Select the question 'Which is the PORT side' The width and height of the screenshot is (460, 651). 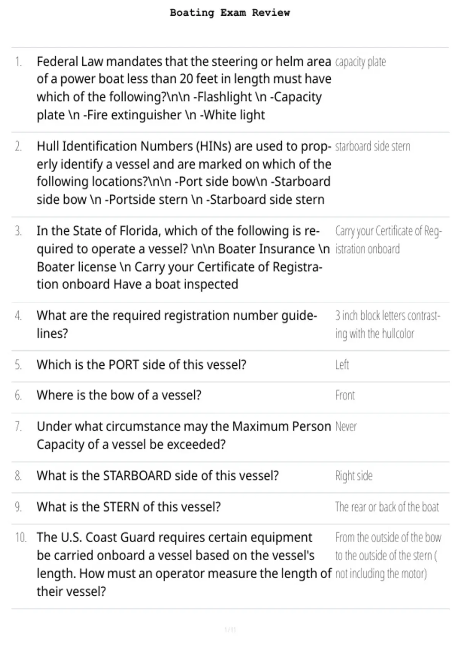141,365
